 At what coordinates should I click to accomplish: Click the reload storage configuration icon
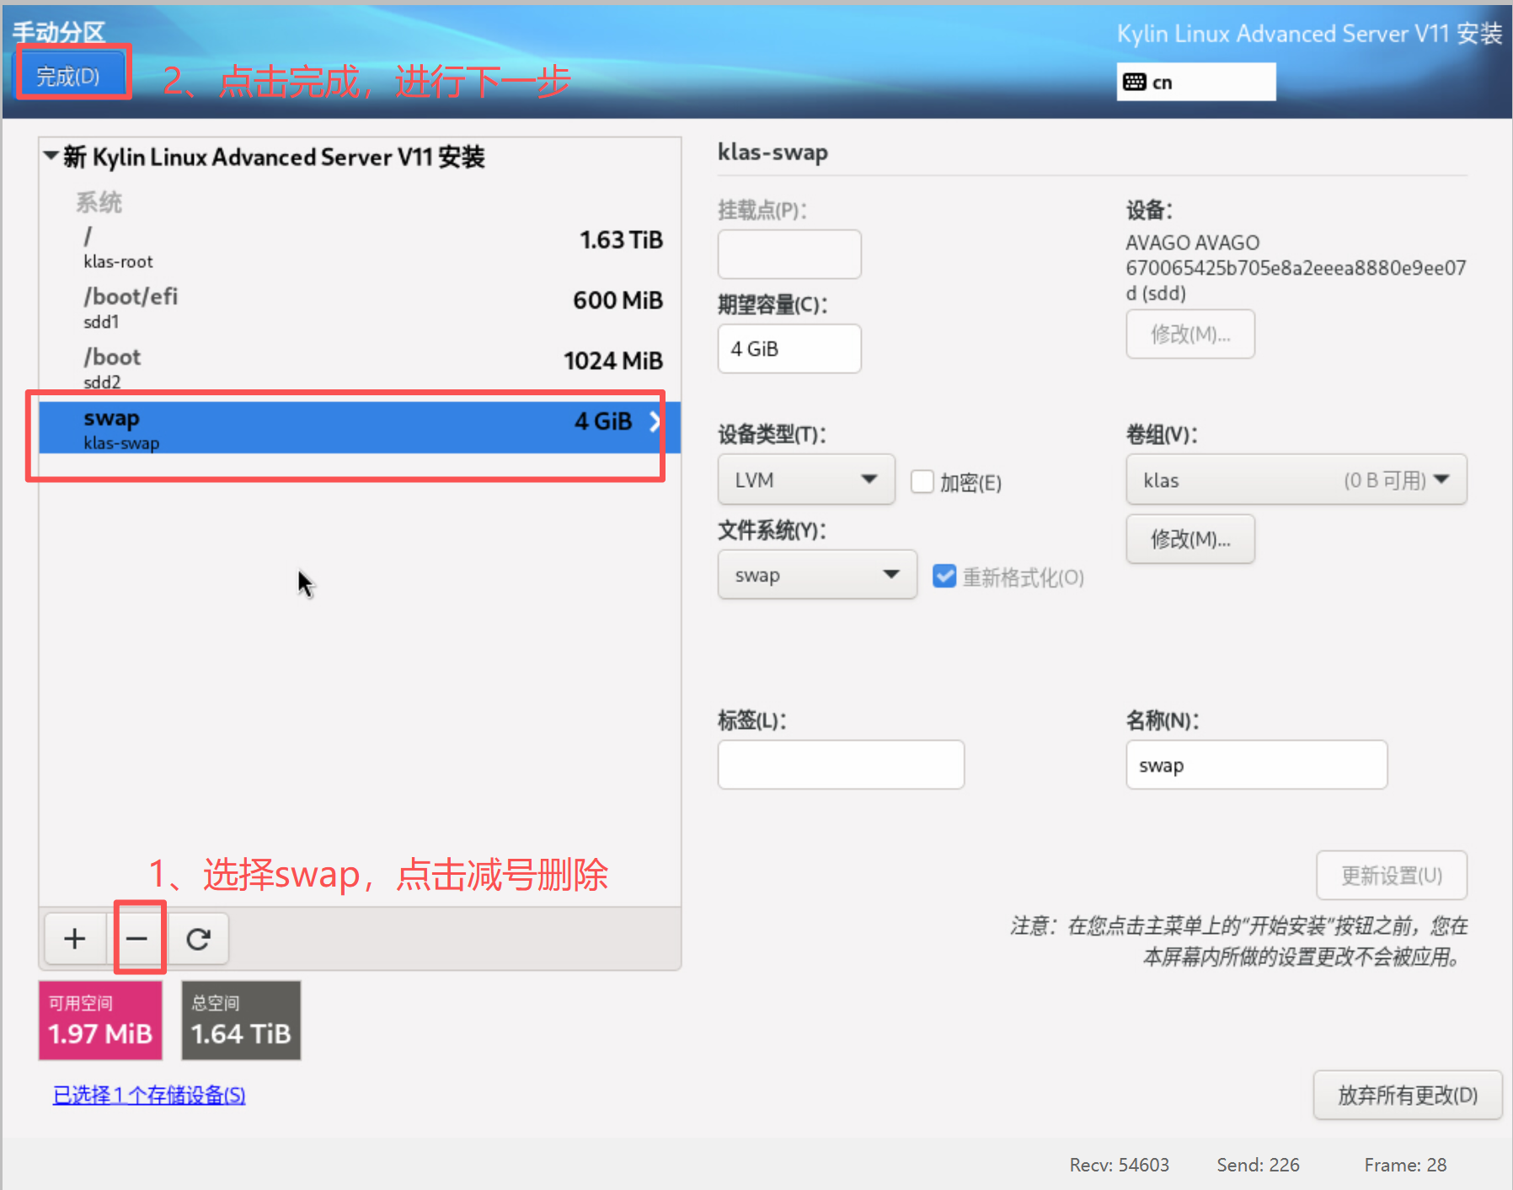click(x=199, y=938)
